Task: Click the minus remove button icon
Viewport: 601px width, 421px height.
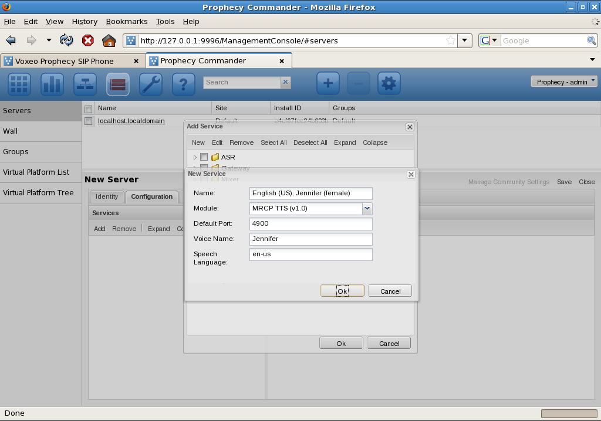Action: tap(359, 83)
